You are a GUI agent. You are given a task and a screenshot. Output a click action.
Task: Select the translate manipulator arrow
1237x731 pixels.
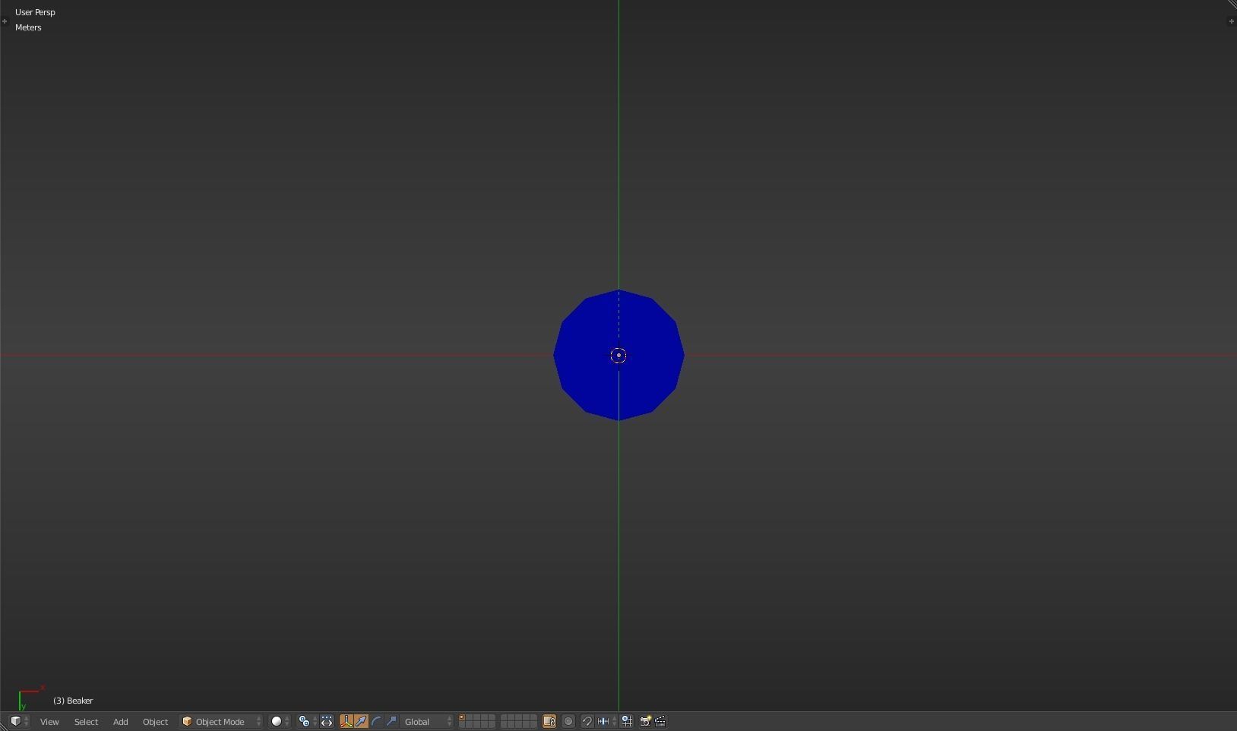(x=361, y=721)
